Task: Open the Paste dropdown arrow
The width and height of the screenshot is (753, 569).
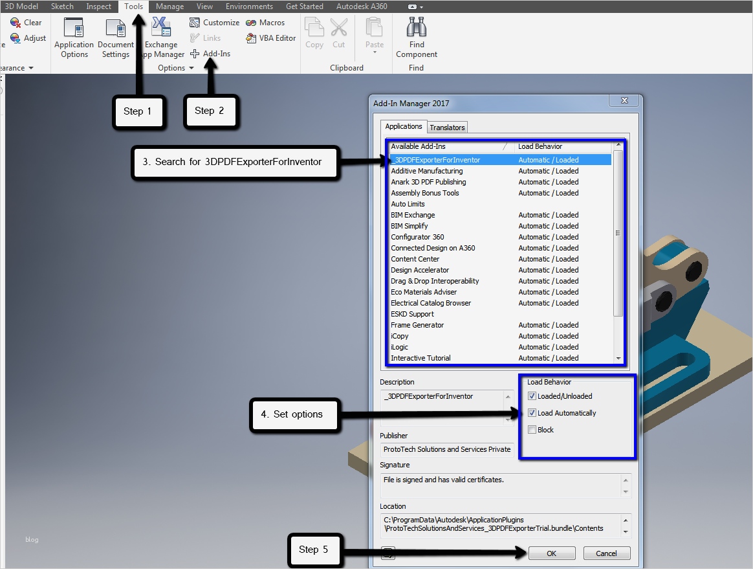Action: (x=375, y=52)
